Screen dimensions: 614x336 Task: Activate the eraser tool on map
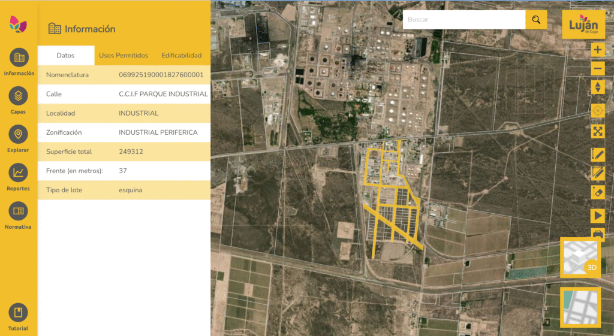coord(597,193)
